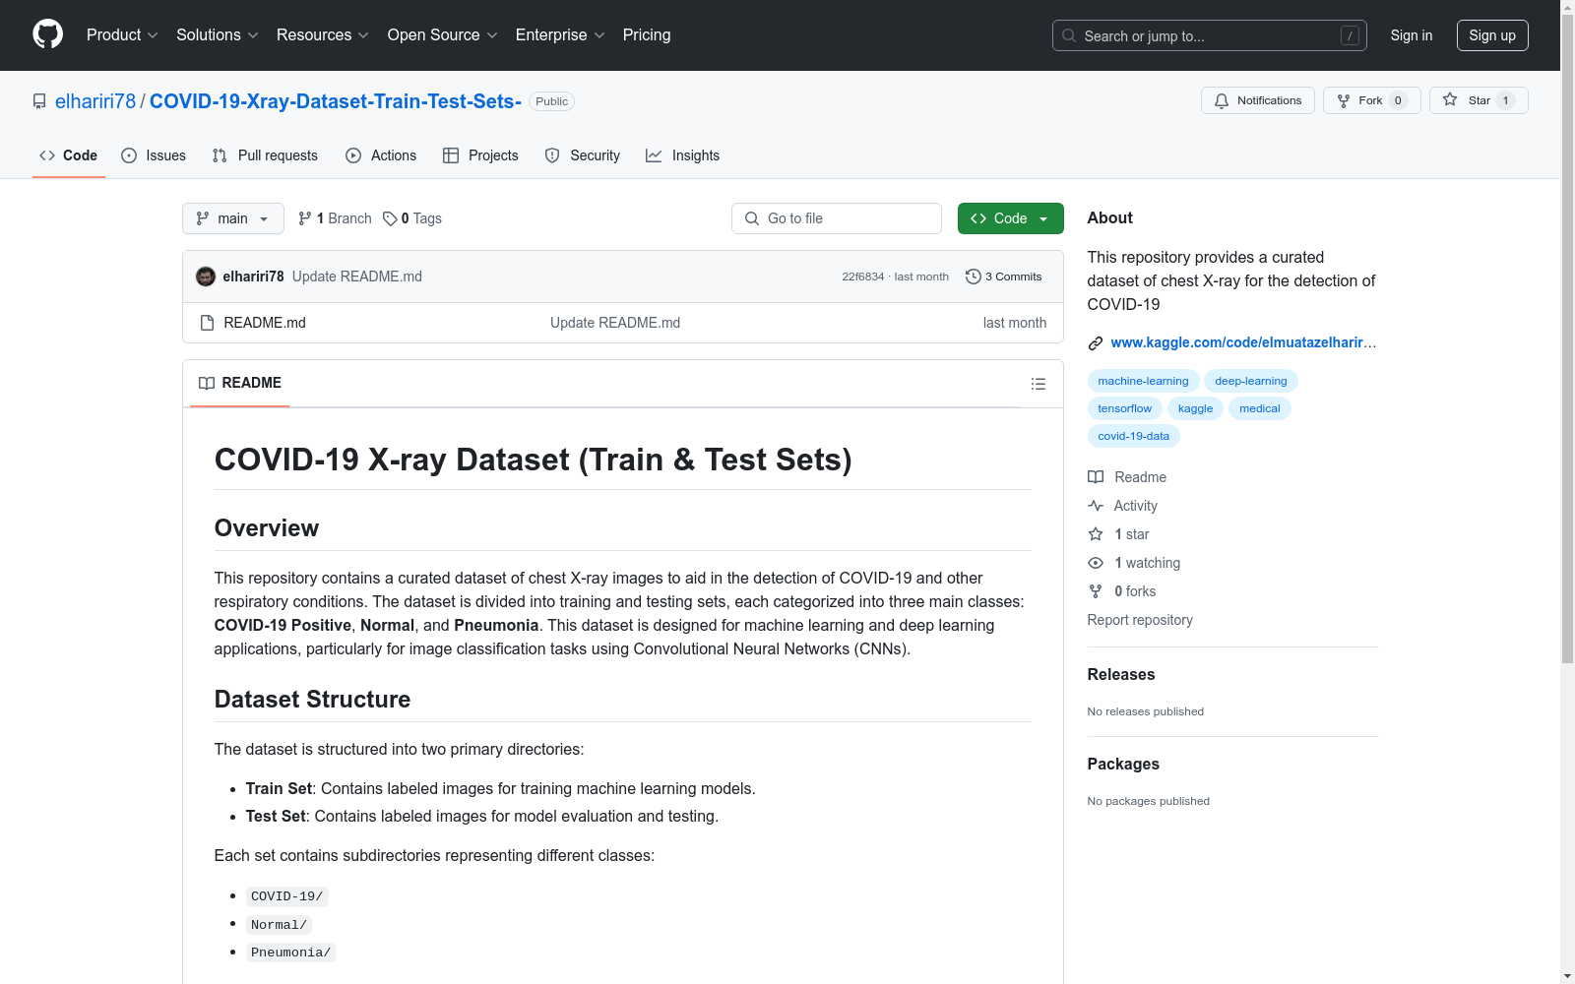1575x984 pixels.
Task: Open the Kaggle website link
Action: 1243,342
